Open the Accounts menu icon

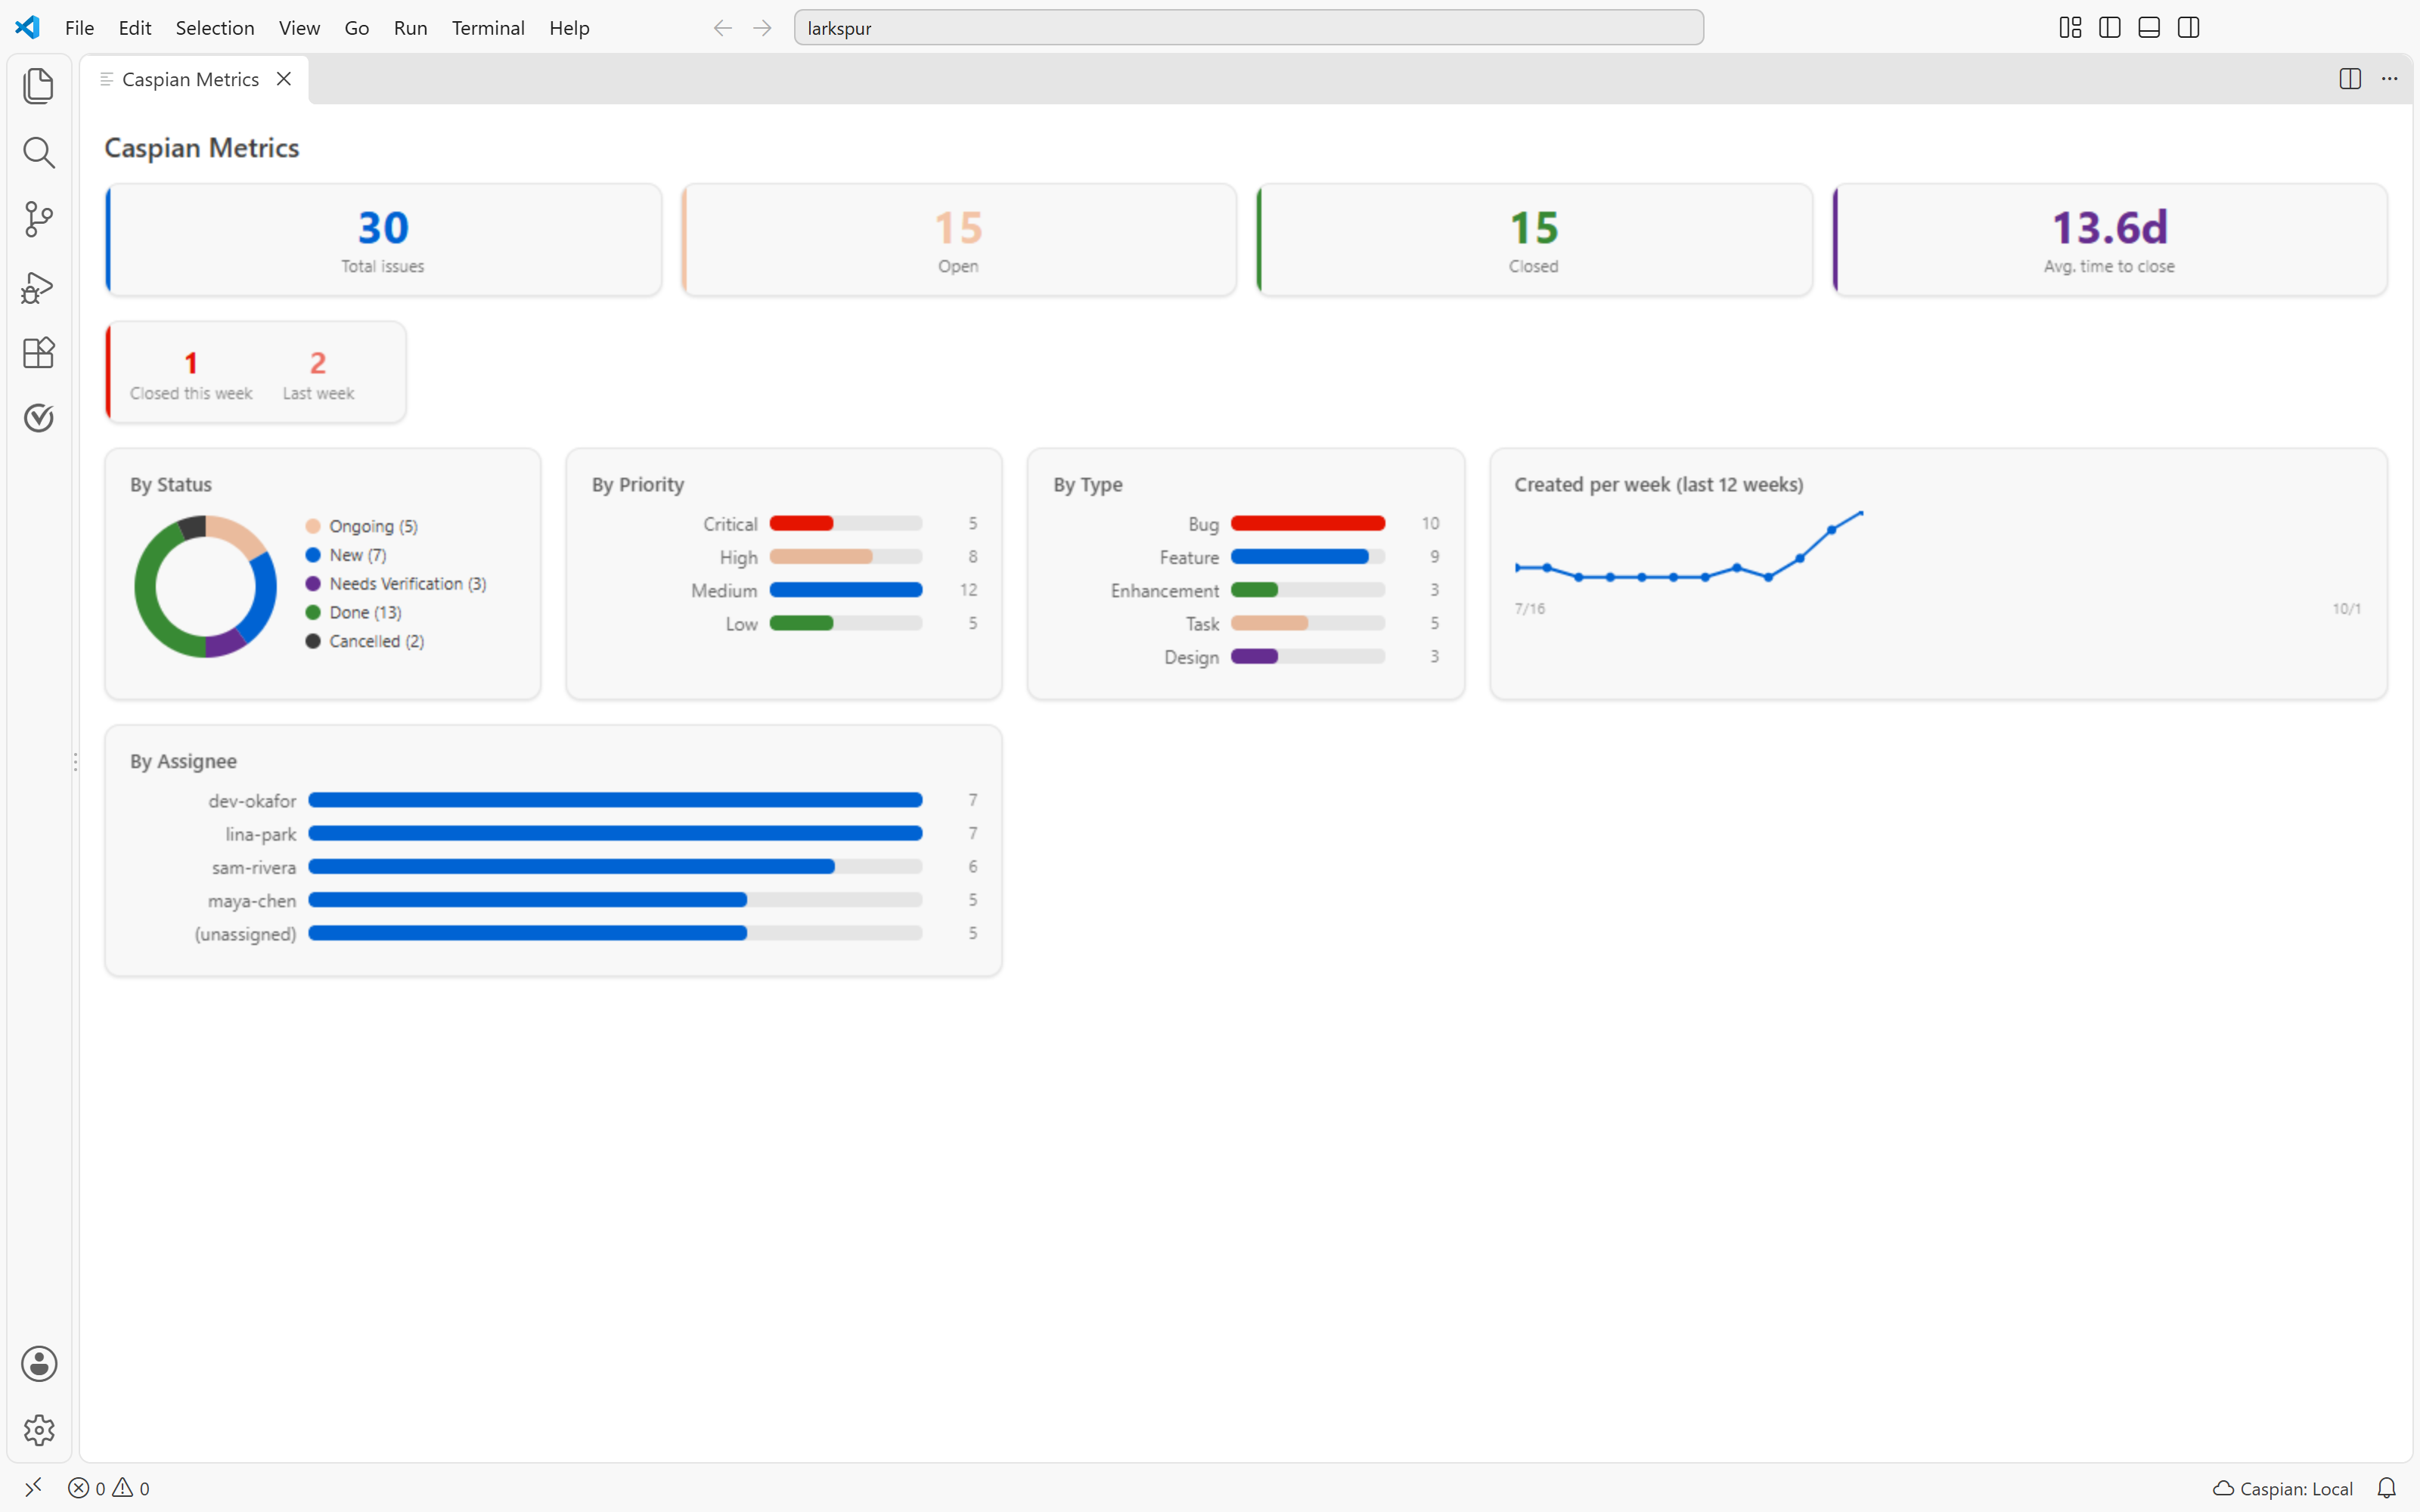[x=38, y=1363]
